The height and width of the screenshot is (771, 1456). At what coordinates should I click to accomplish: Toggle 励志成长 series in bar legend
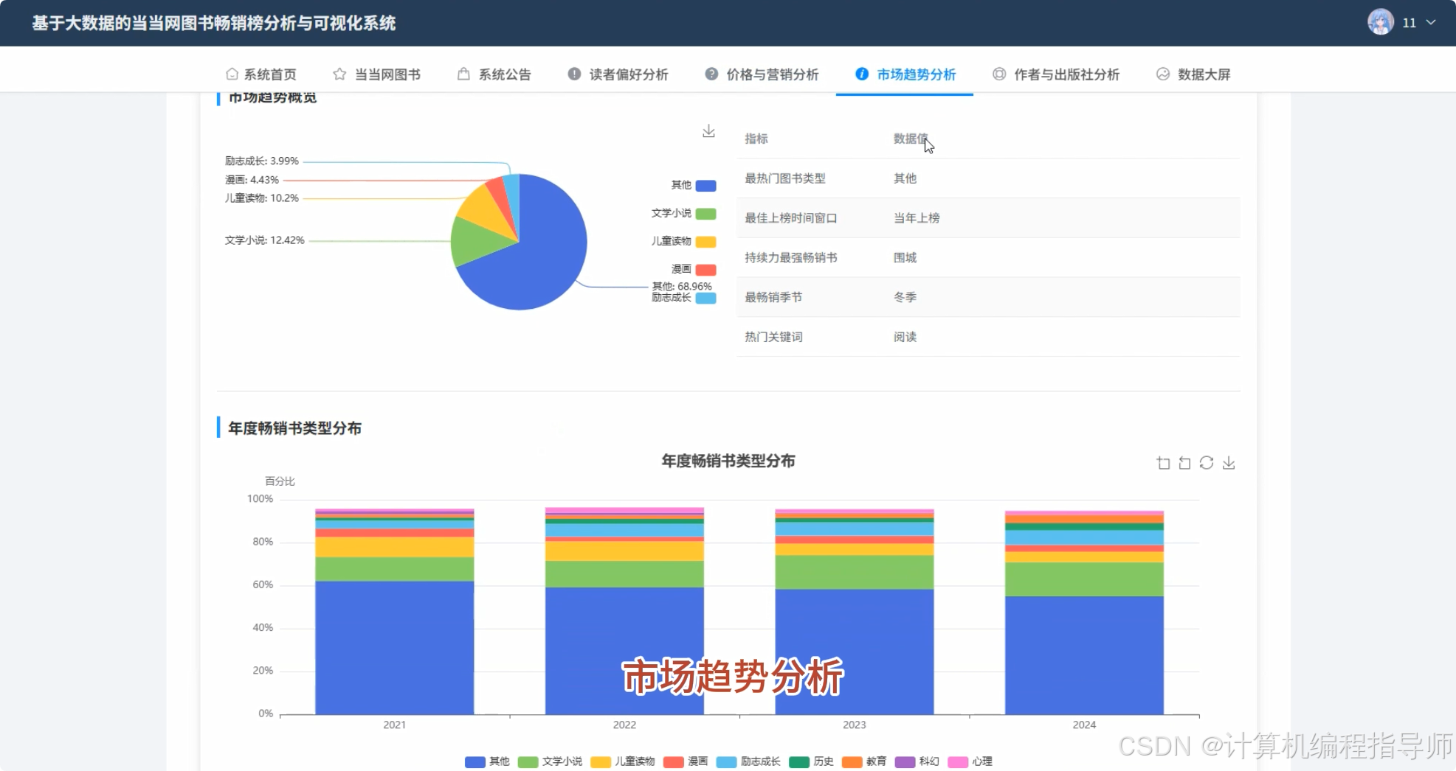(x=748, y=761)
